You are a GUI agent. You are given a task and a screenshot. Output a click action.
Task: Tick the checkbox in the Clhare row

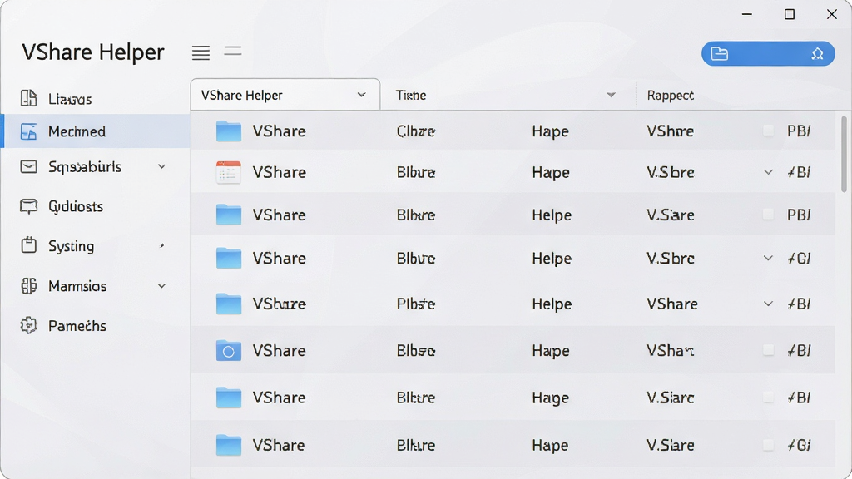coord(768,131)
